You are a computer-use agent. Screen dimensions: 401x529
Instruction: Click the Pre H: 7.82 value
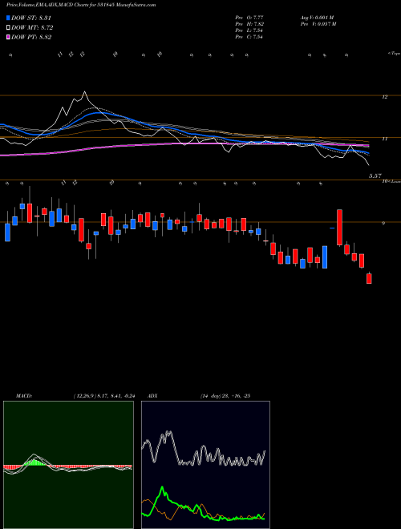(249, 24)
